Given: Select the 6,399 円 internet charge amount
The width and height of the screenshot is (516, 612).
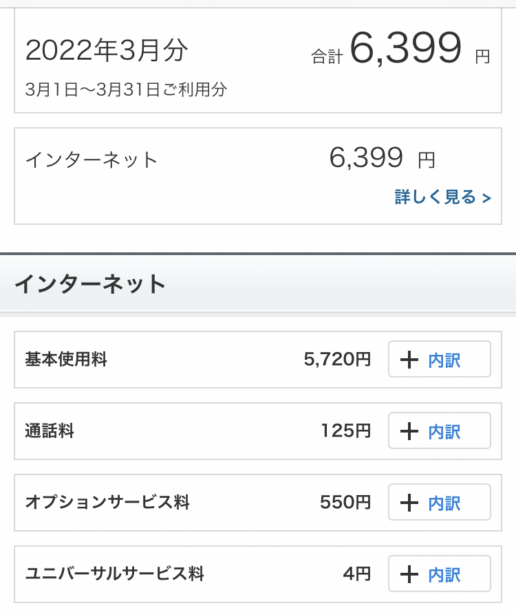Looking at the screenshot, I should [x=382, y=159].
